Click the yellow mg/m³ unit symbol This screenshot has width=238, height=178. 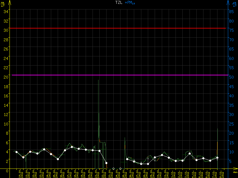point(3,4)
